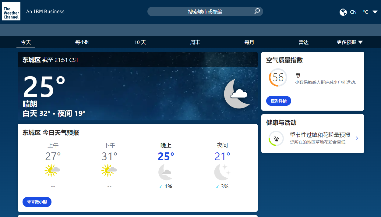Click the 夜间 clear night moon icon
This screenshot has height=217, width=381.
pyautogui.click(x=222, y=172)
